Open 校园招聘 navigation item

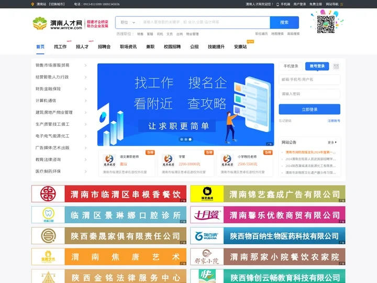point(172,47)
